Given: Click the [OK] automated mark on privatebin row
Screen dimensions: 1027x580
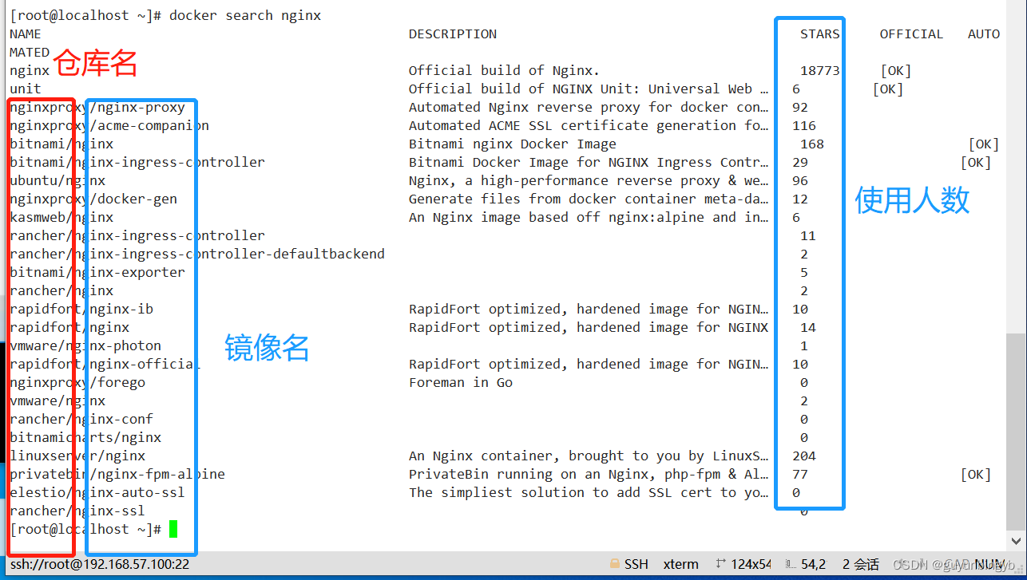Looking at the screenshot, I should pos(976,474).
